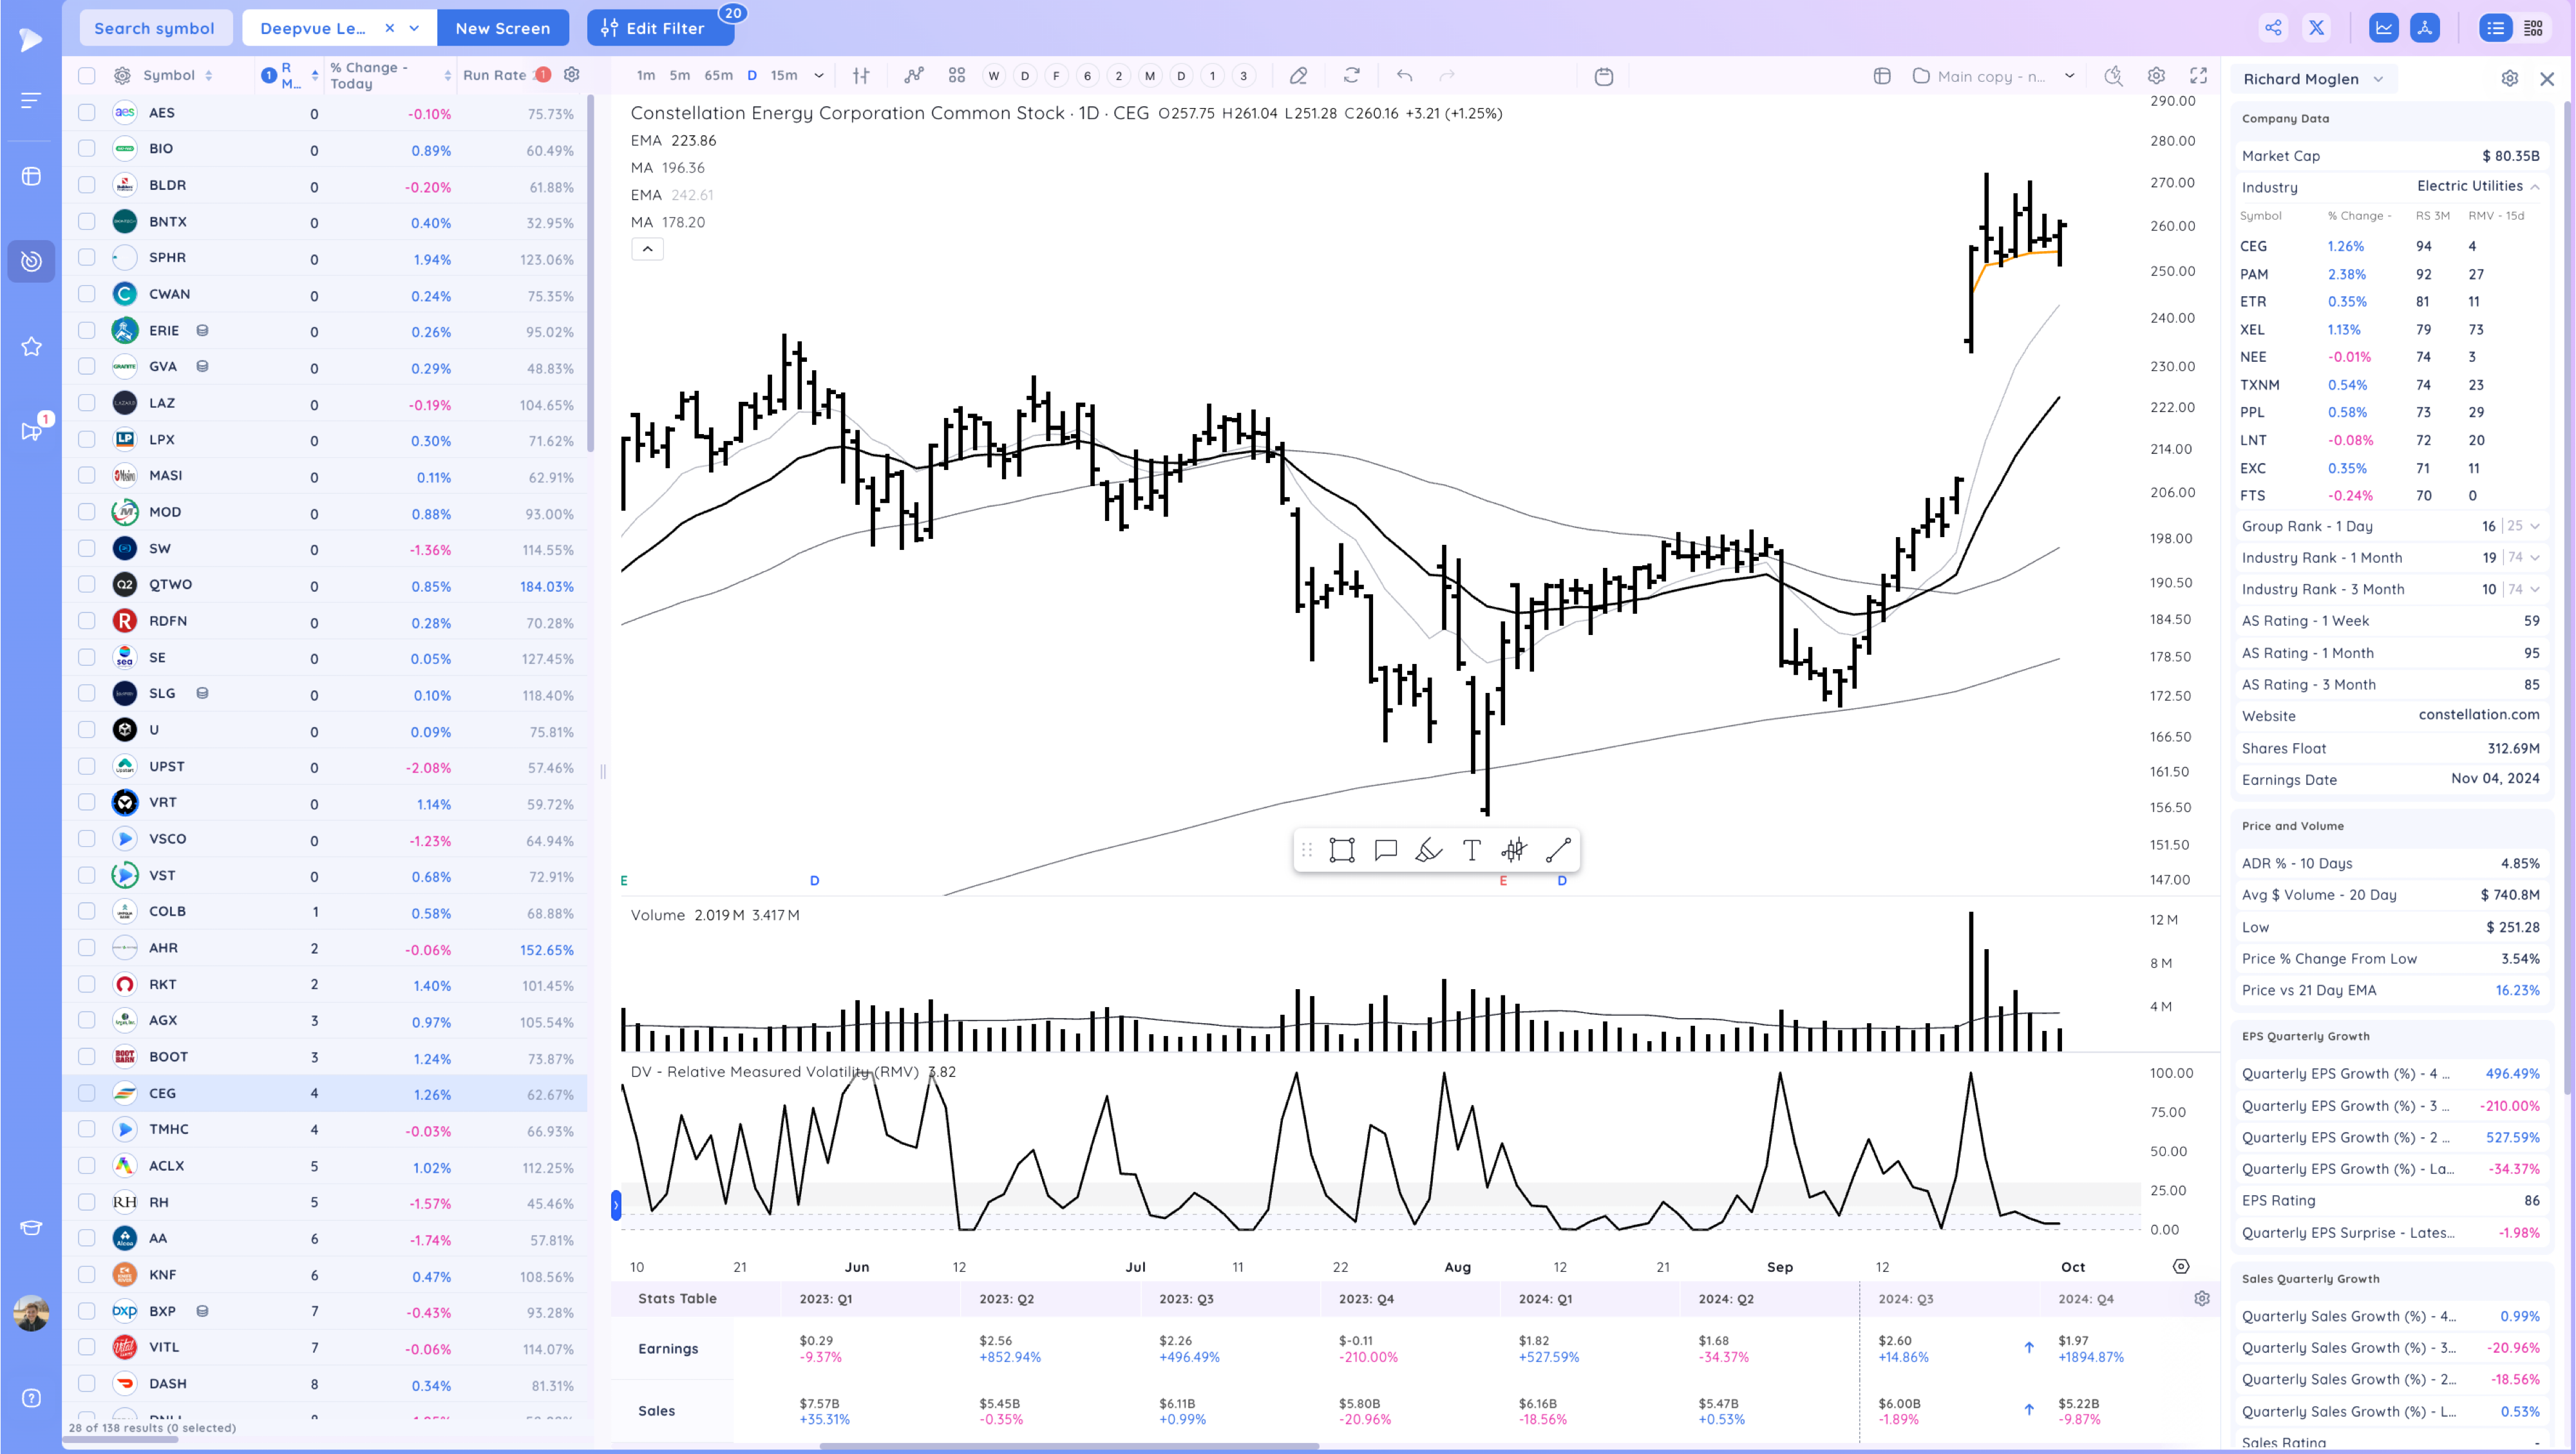2576x1454 pixels.
Task: Switch to 15m timeframe
Action: 784,75
